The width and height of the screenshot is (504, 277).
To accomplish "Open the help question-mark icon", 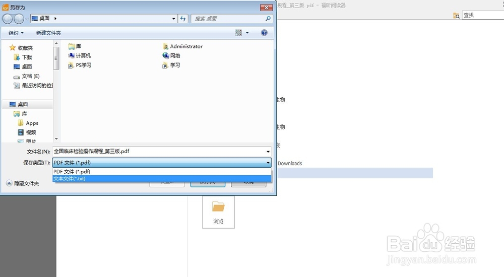I will [264, 32].
